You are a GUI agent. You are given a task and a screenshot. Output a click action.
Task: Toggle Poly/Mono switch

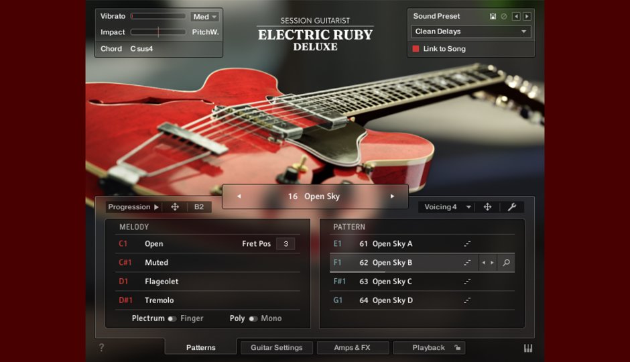253,318
